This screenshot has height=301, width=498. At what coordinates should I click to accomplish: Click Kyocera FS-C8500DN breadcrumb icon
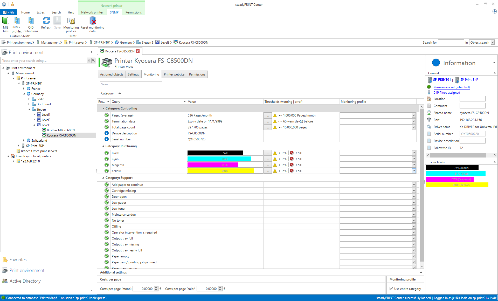(x=176, y=42)
